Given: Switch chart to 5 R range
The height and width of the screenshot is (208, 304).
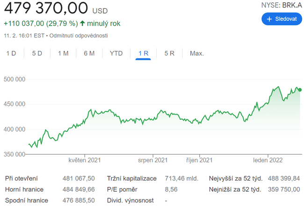Looking at the screenshot, I should [169, 53].
